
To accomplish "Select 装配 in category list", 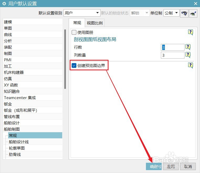I will pyautogui.click(x=33, y=47).
